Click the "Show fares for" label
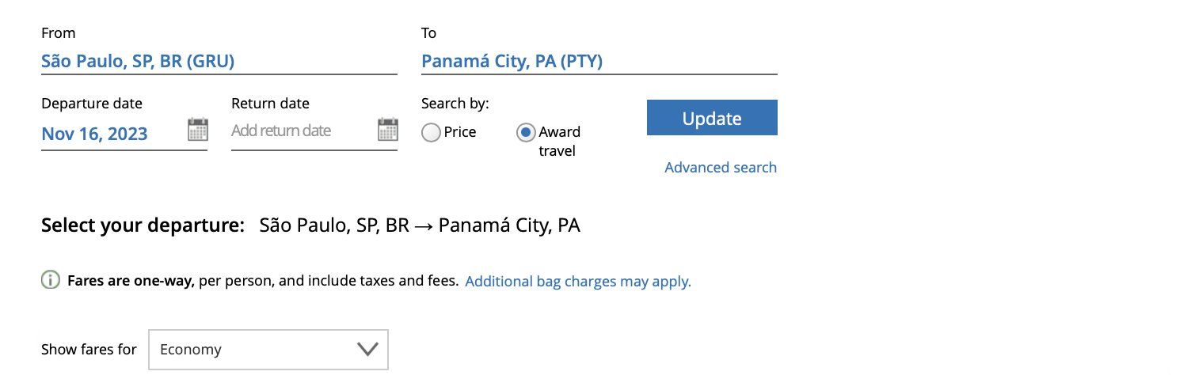The width and height of the screenshot is (1191, 375). pyautogui.click(x=89, y=349)
